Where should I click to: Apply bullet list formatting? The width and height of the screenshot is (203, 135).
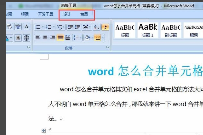(x=38, y=27)
